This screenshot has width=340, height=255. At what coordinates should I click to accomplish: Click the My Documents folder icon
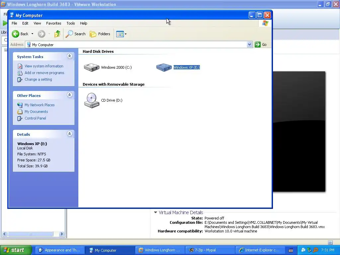pyautogui.click(x=20, y=112)
